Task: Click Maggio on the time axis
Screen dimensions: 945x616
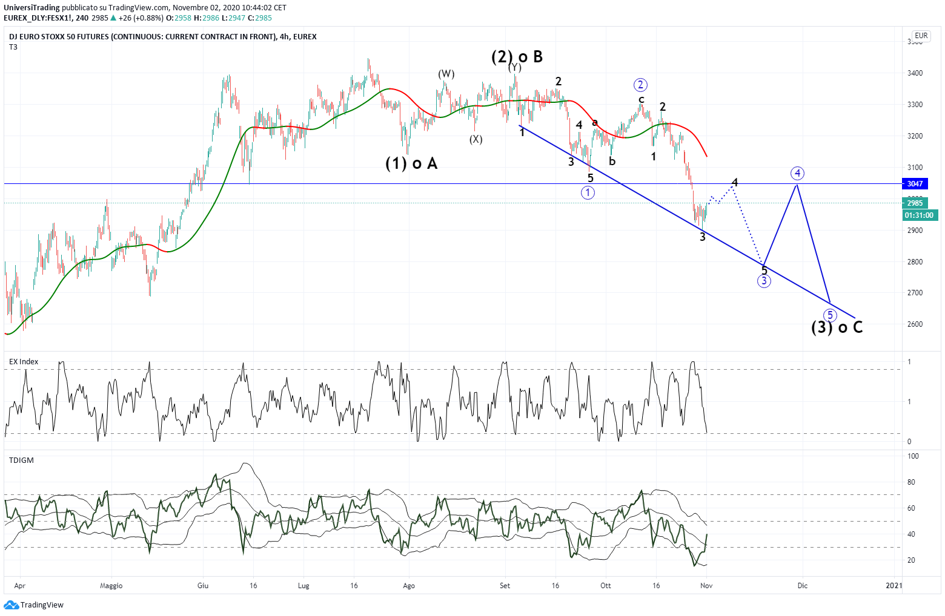Action: pyautogui.click(x=111, y=586)
